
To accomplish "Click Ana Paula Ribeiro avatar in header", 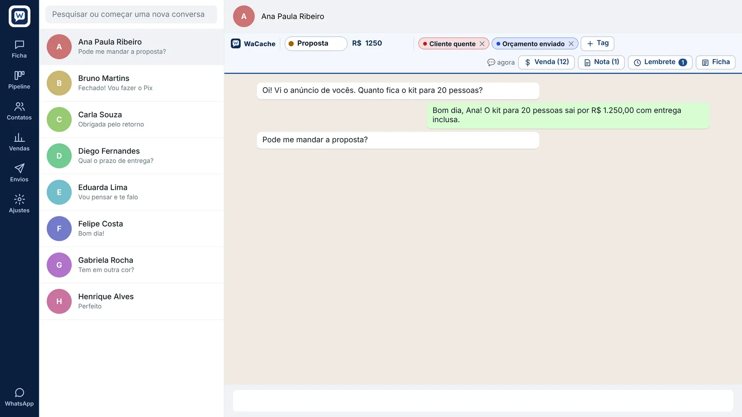I will click(244, 16).
